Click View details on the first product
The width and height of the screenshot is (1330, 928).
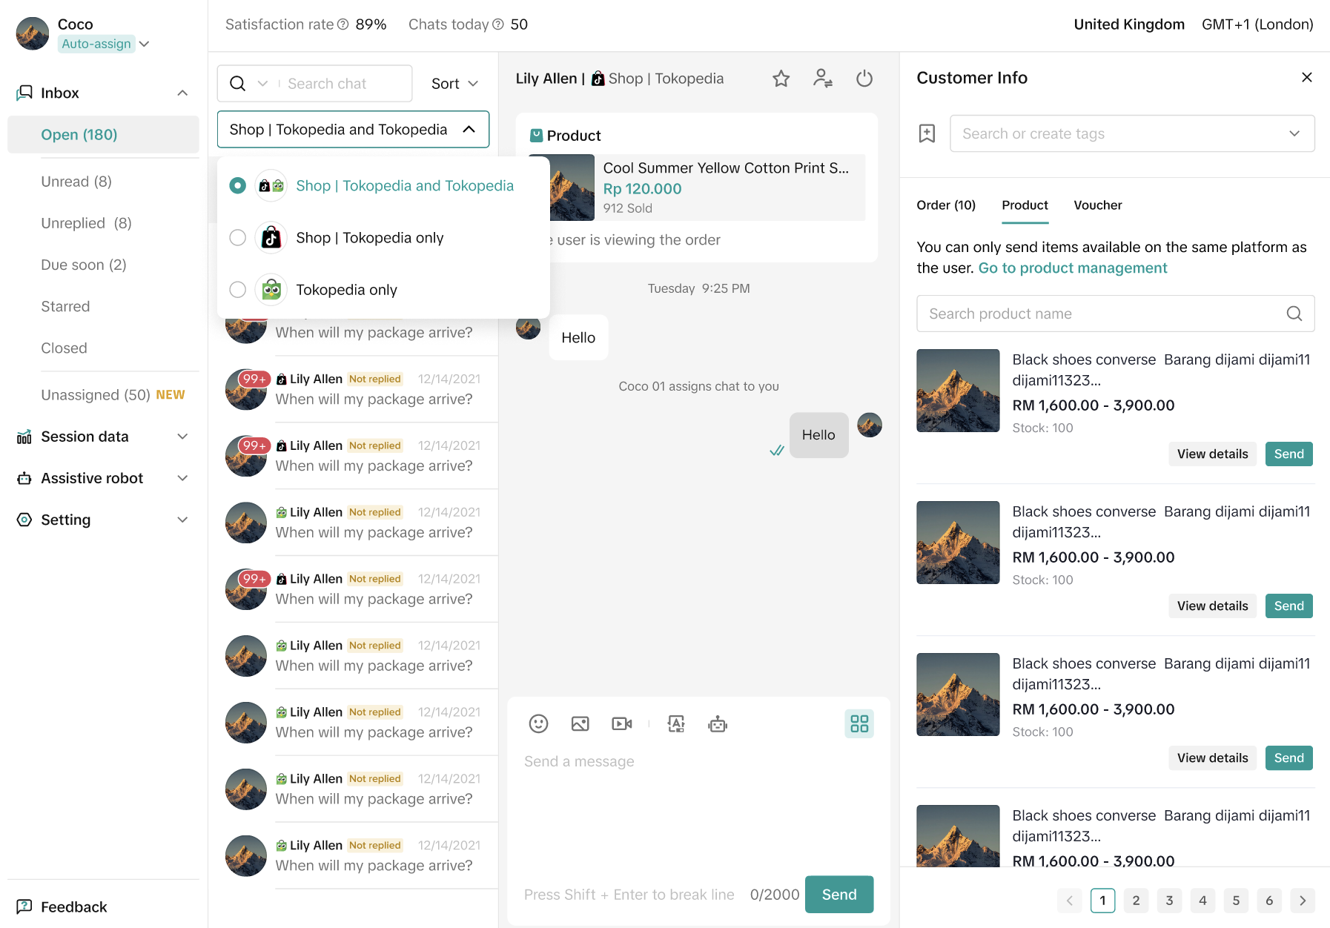[1212, 454]
